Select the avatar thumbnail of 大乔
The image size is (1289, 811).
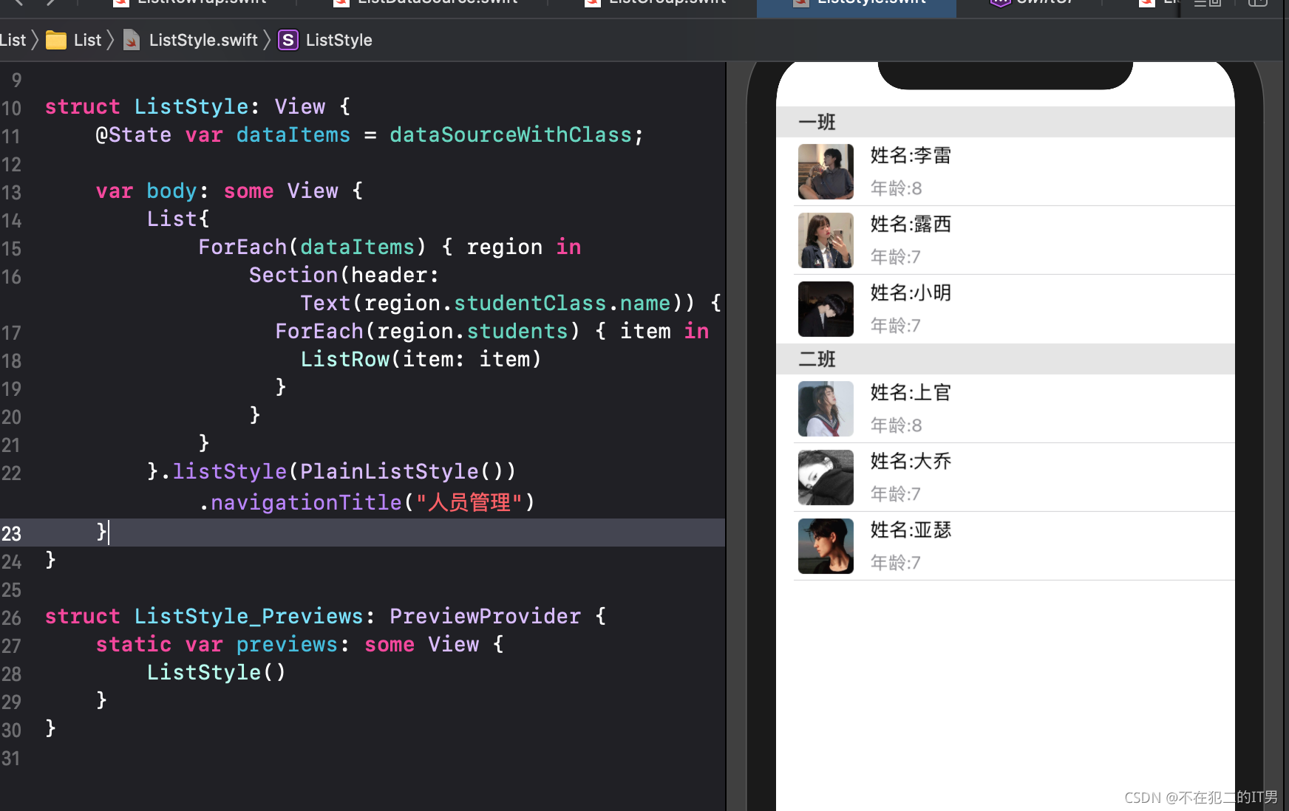[x=826, y=477]
